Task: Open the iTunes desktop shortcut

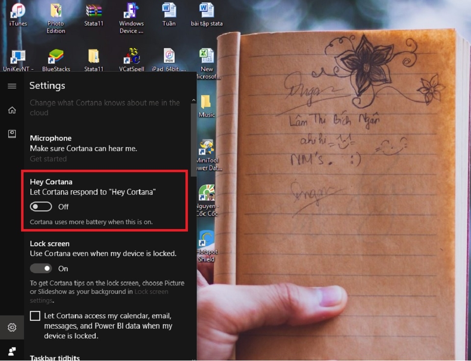Action: pyautogui.click(x=18, y=11)
